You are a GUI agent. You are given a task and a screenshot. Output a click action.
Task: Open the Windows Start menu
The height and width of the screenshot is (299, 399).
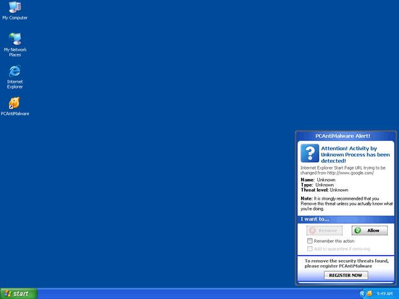[x=19, y=293]
